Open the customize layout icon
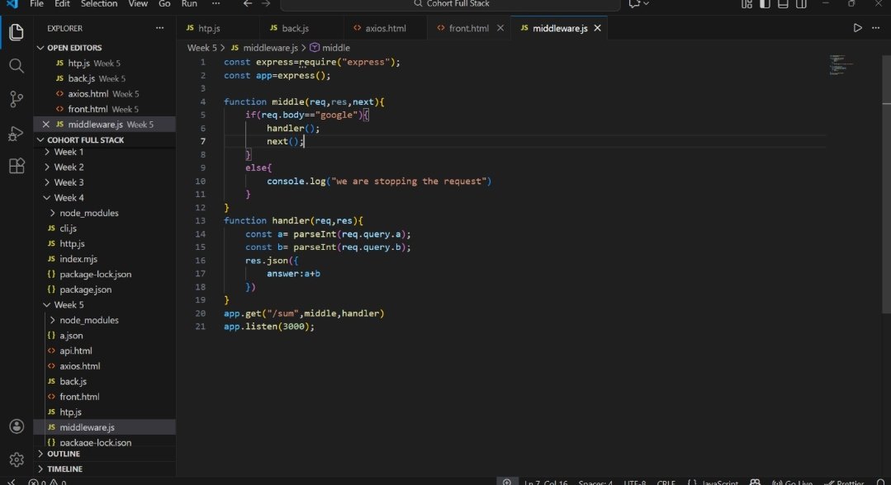 [746, 4]
